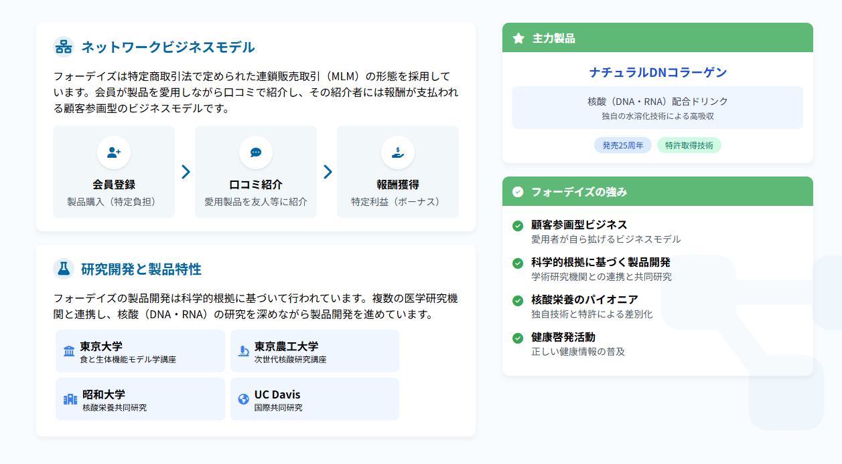Click the 科学的根拠に基づく製品開発 strength title

[601, 262]
